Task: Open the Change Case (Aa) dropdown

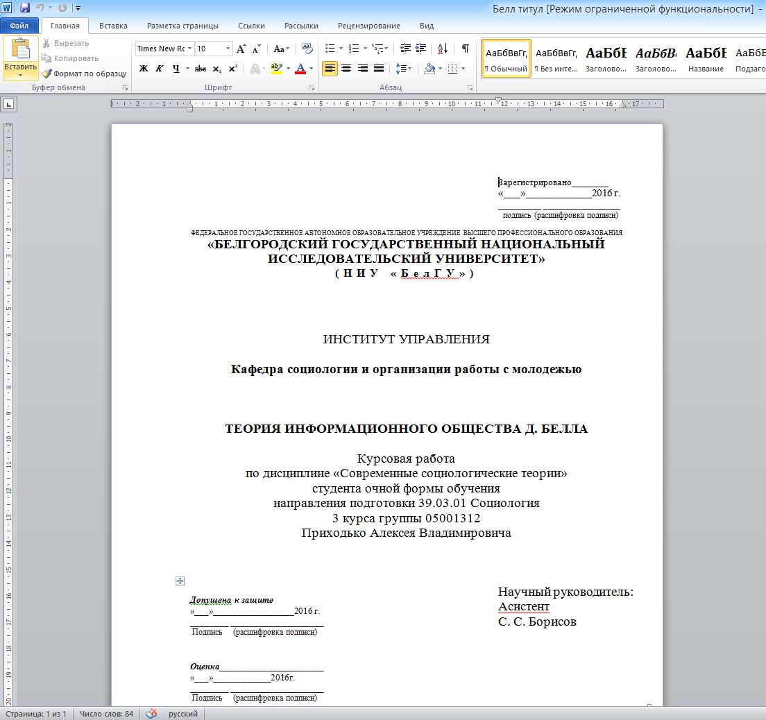Action: click(x=282, y=49)
